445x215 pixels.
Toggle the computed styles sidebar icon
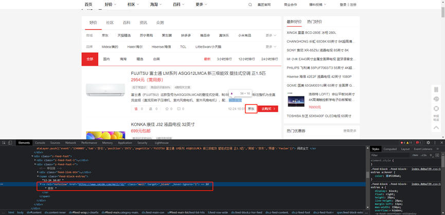(437, 155)
